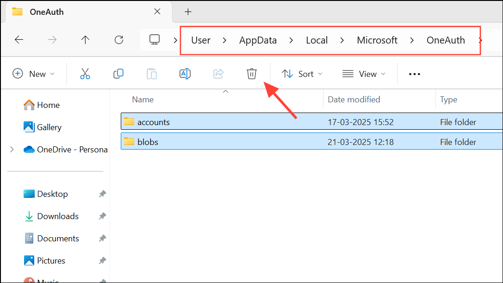Select the accounts folder
The height and width of the screenshot is (283, 503).
[x=311, y=121]
